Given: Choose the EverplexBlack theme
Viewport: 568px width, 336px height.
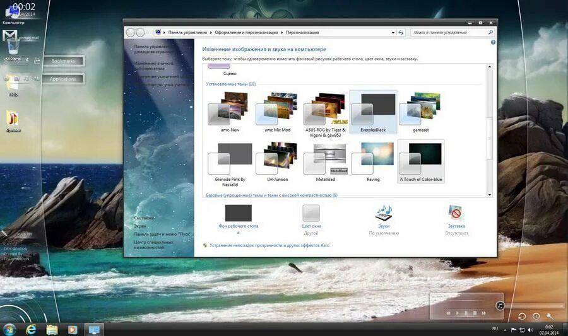Looking at the screenshot, I should (373, 112).
